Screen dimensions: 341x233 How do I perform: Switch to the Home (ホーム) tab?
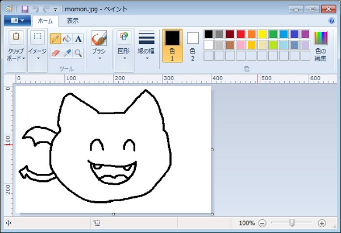[x=45, y=21]
